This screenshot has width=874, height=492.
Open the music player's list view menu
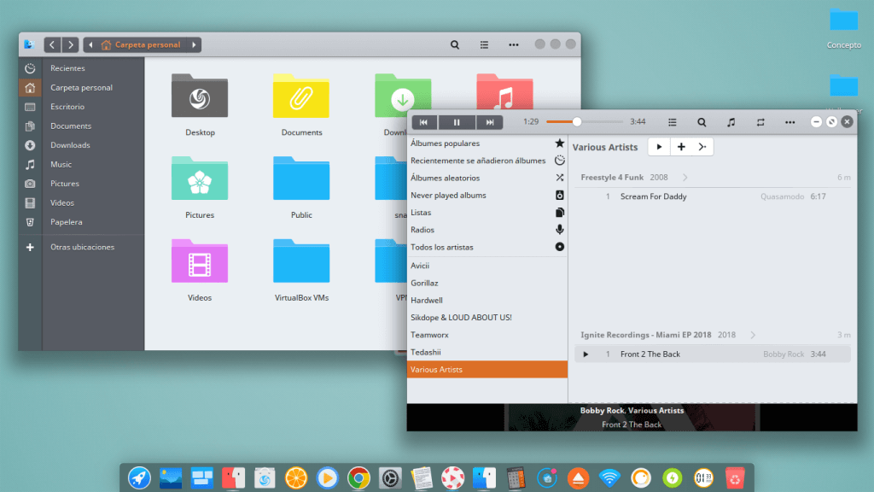(673, 122)
